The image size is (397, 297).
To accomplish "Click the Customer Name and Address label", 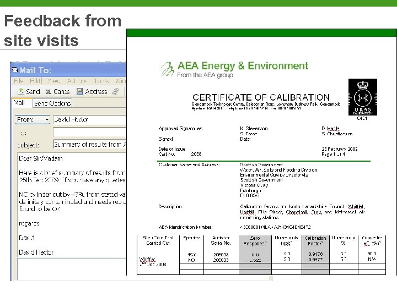I will pos(189,164).
